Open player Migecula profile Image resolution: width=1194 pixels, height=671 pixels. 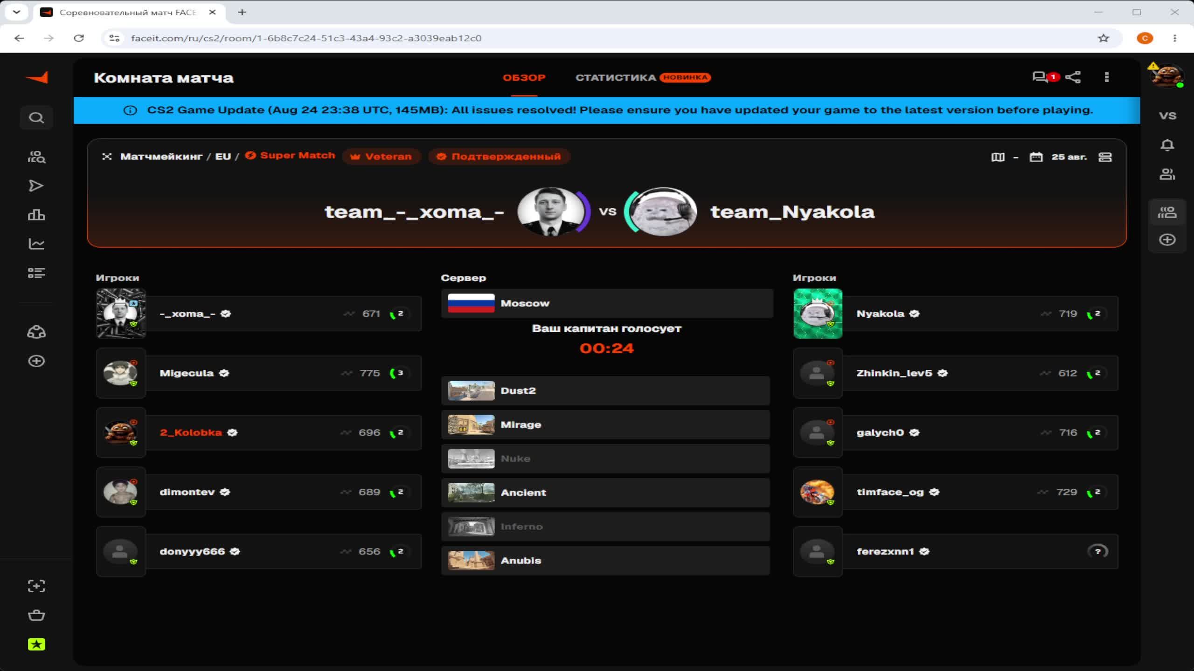[259, 373]
